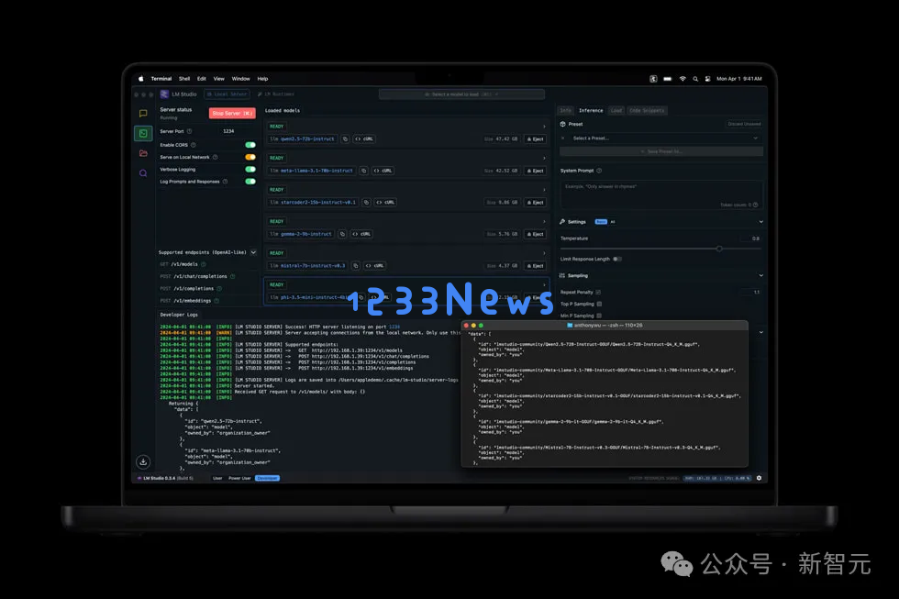Expand the starcoder2-15b-instruct-v0.1 model card
This screenshot has width=899, height=599.
[x=544, y=190]
